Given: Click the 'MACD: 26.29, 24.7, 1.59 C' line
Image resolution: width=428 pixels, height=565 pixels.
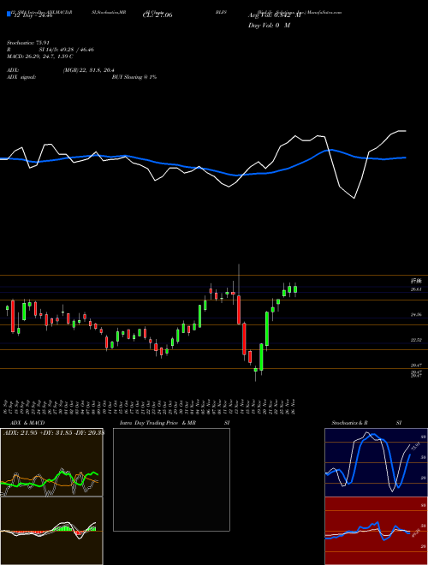Looking at the screenshot, I should click(40, 56).
